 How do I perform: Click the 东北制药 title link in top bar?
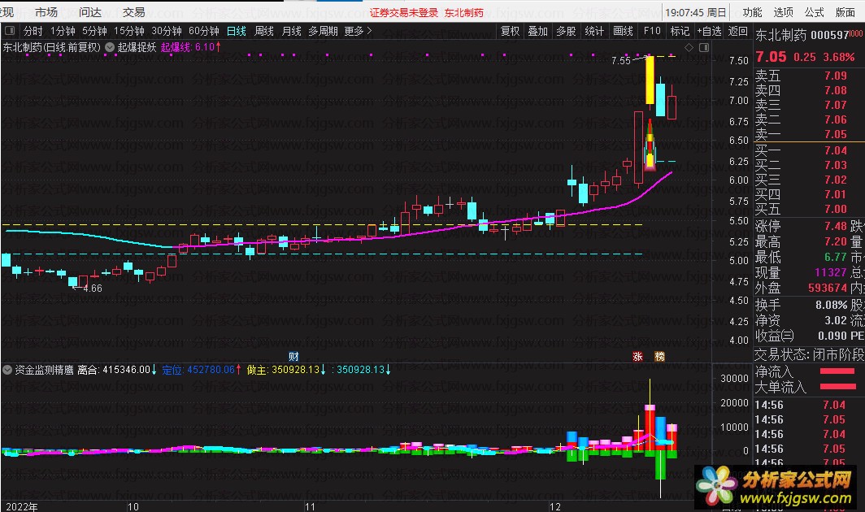[464, 12]
